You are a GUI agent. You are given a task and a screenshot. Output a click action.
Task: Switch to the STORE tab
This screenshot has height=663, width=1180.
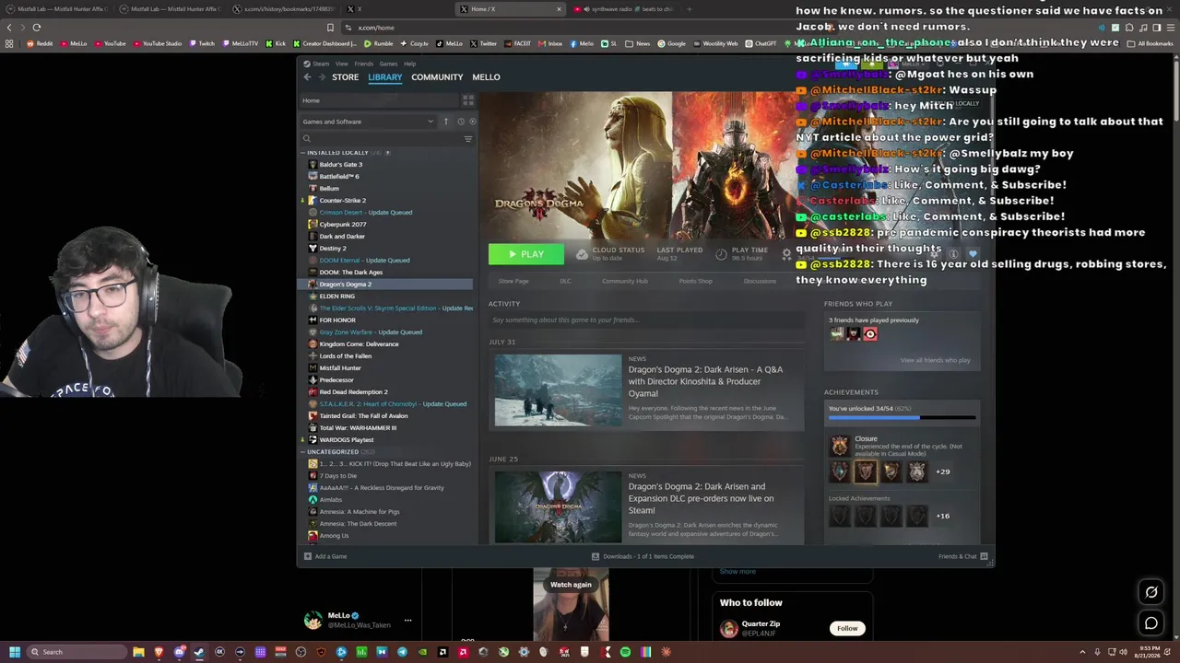point(346,77)
